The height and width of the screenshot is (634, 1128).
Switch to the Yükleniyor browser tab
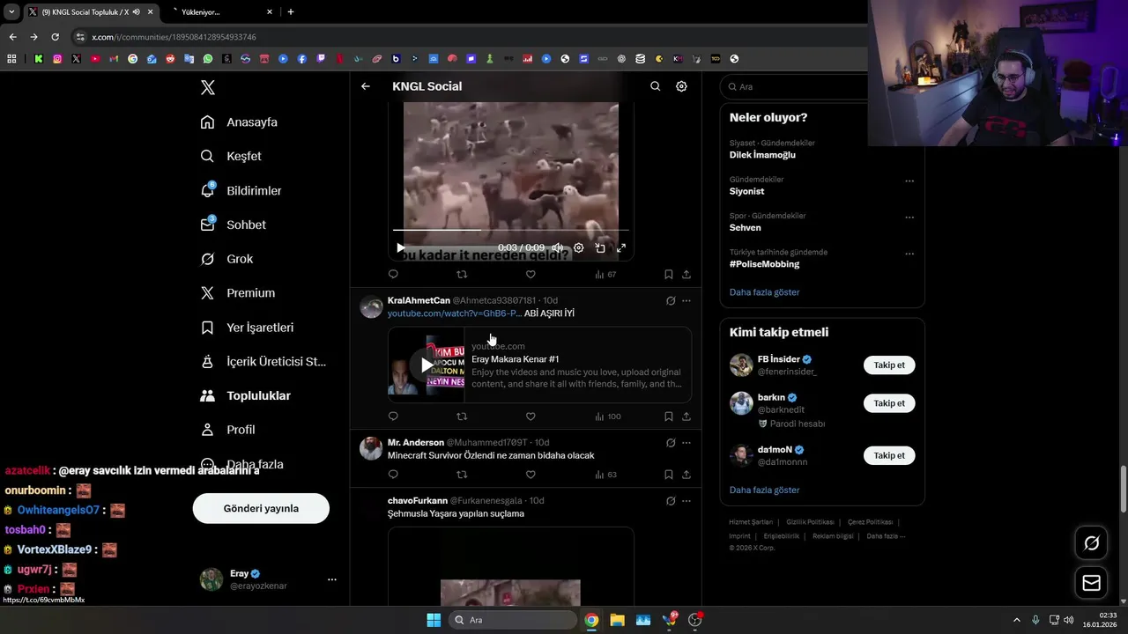point(219,12)
